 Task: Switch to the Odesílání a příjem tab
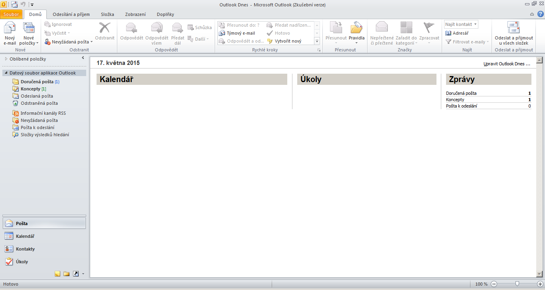click(71, 14)
